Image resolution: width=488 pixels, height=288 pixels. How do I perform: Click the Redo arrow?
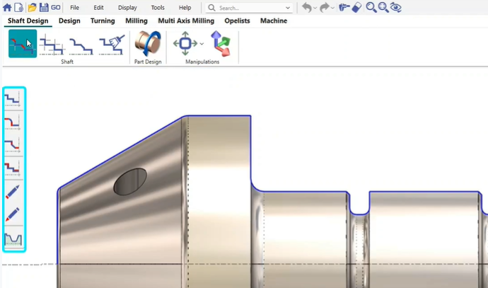click(x=325, y=8)
